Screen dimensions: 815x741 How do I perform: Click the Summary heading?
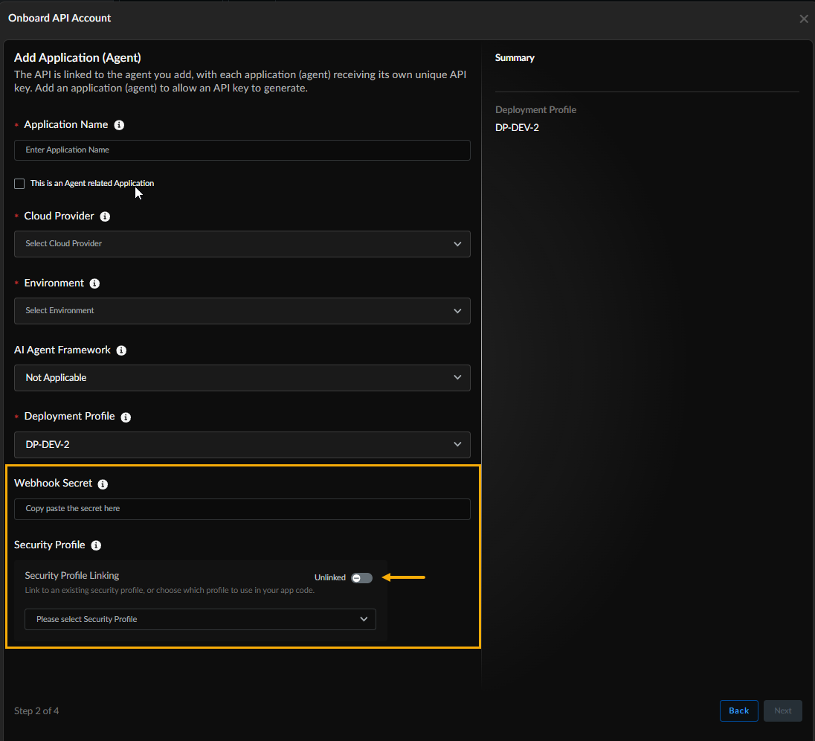point(515,58)
